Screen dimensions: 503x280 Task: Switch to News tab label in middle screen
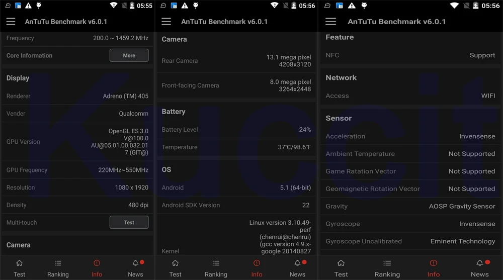click(297, 274)
